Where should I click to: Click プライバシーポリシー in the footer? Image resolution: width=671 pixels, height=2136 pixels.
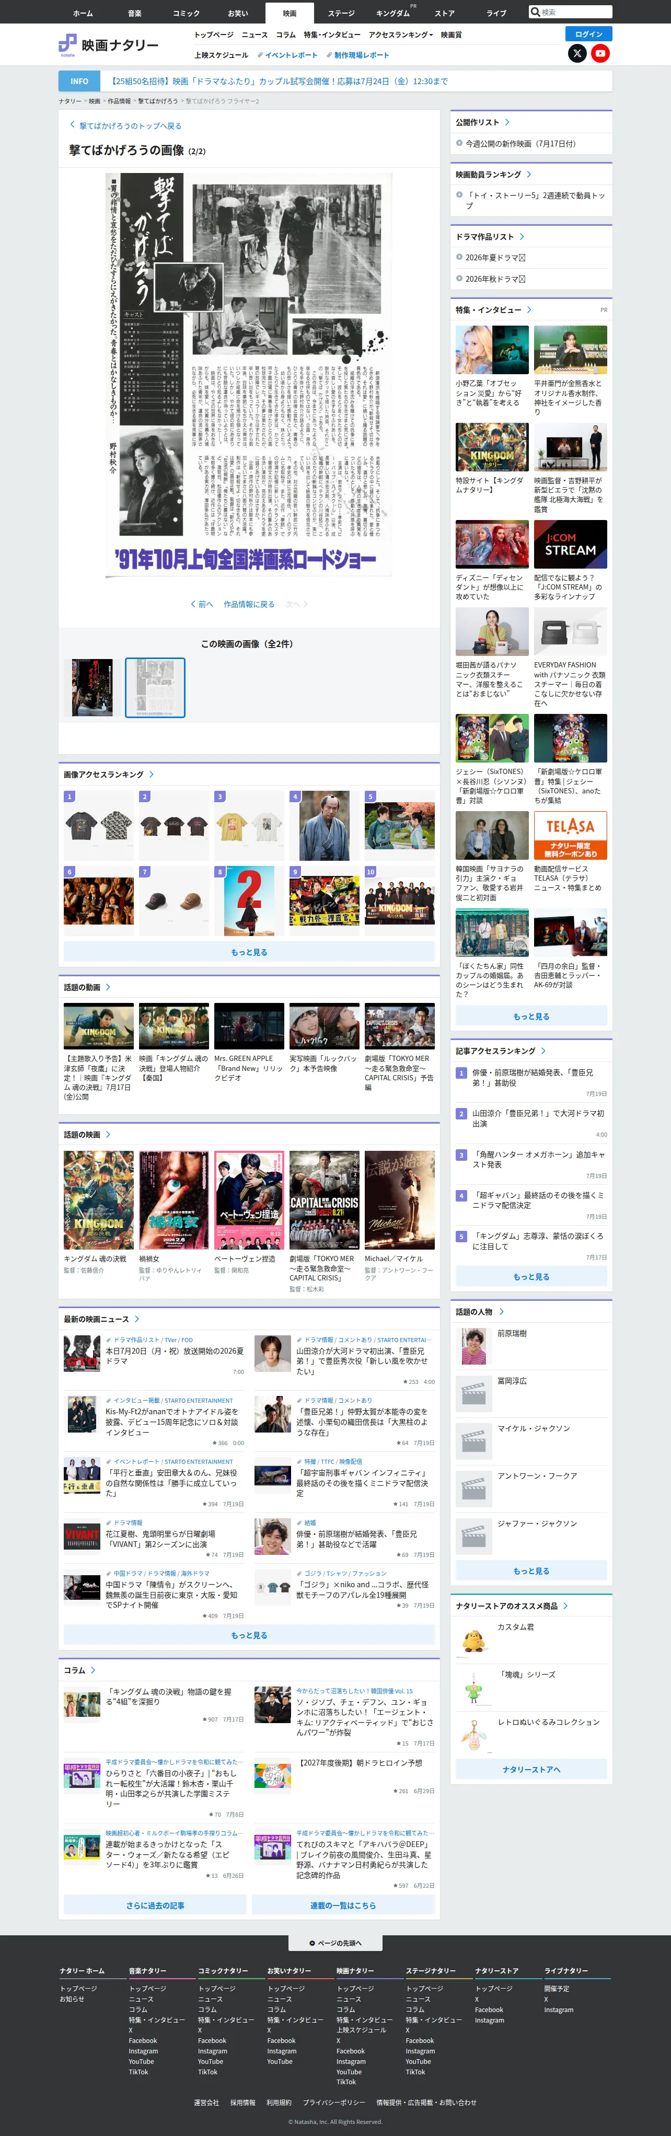click(333, 2102)
